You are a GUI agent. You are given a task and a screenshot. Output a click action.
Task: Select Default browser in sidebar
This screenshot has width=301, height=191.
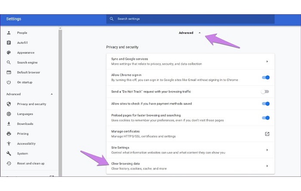[29, 72]
